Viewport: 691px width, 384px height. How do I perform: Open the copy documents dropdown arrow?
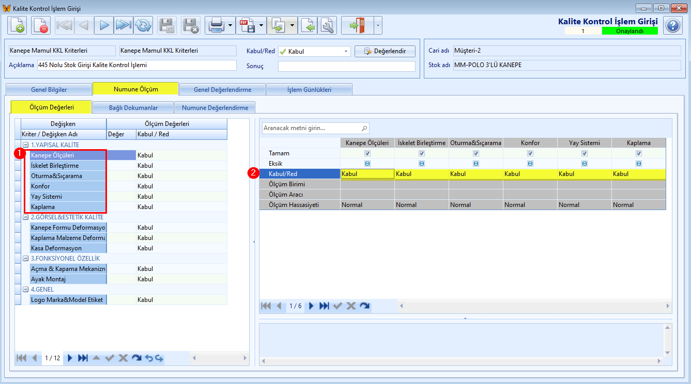292,25
